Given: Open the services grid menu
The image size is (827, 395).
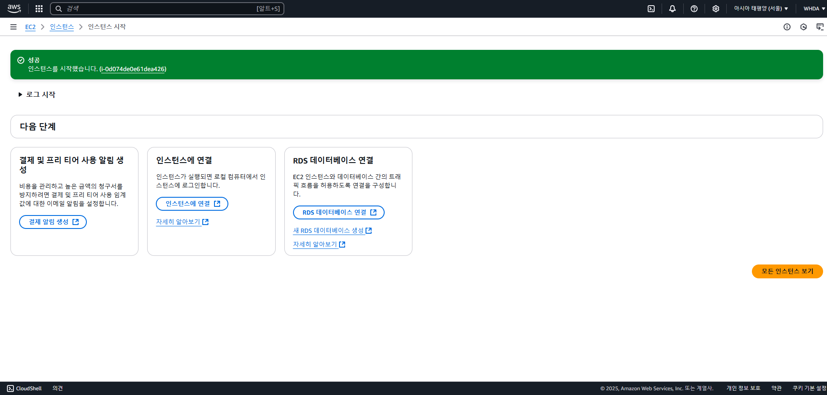Looking at the screenshot, I should (39, 9).
